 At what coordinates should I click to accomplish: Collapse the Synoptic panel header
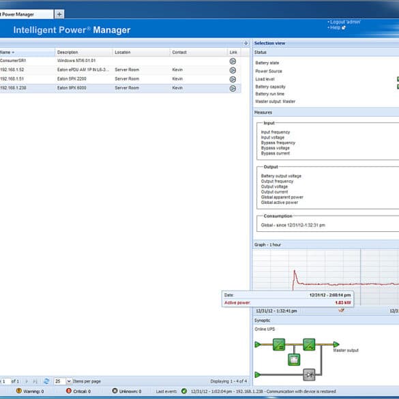coord(326,321)
